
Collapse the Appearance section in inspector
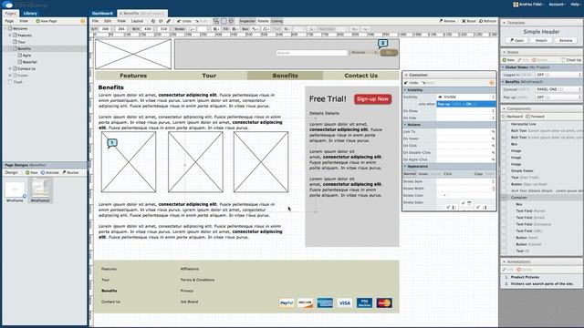coord(405,166)
